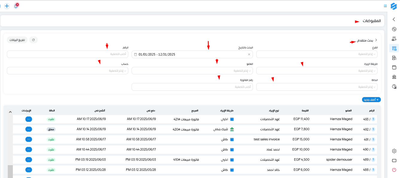Open the notifications bell
Image resolution: width=400 pixels, height=178 pixels.
pos(16,6)
